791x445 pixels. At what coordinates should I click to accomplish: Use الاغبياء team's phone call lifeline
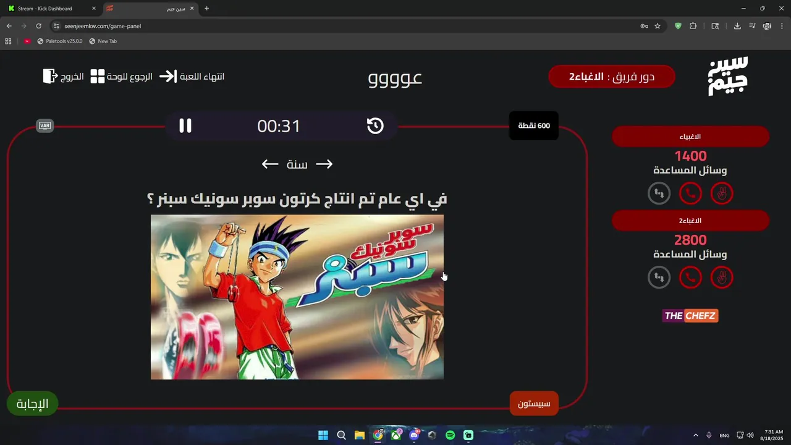point(690,194)
